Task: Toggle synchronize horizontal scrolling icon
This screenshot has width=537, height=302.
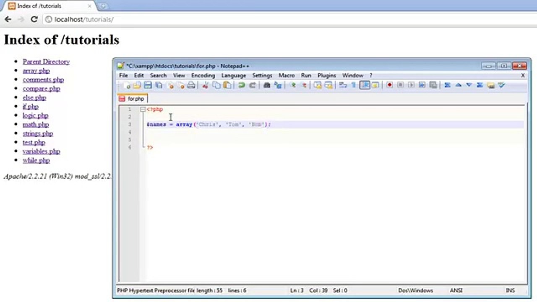Action: (x=328, y=85)
